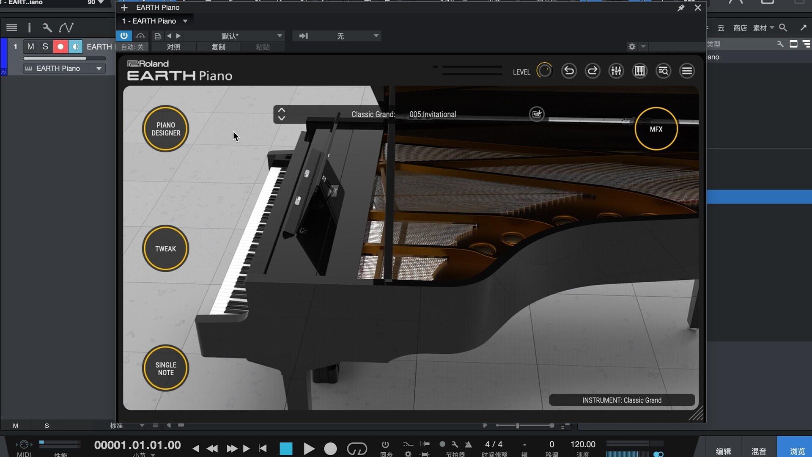Image resolution: width=812 pixels, height=457 pixels.
Task: Show automation with the curve icon
Action: 66,28
